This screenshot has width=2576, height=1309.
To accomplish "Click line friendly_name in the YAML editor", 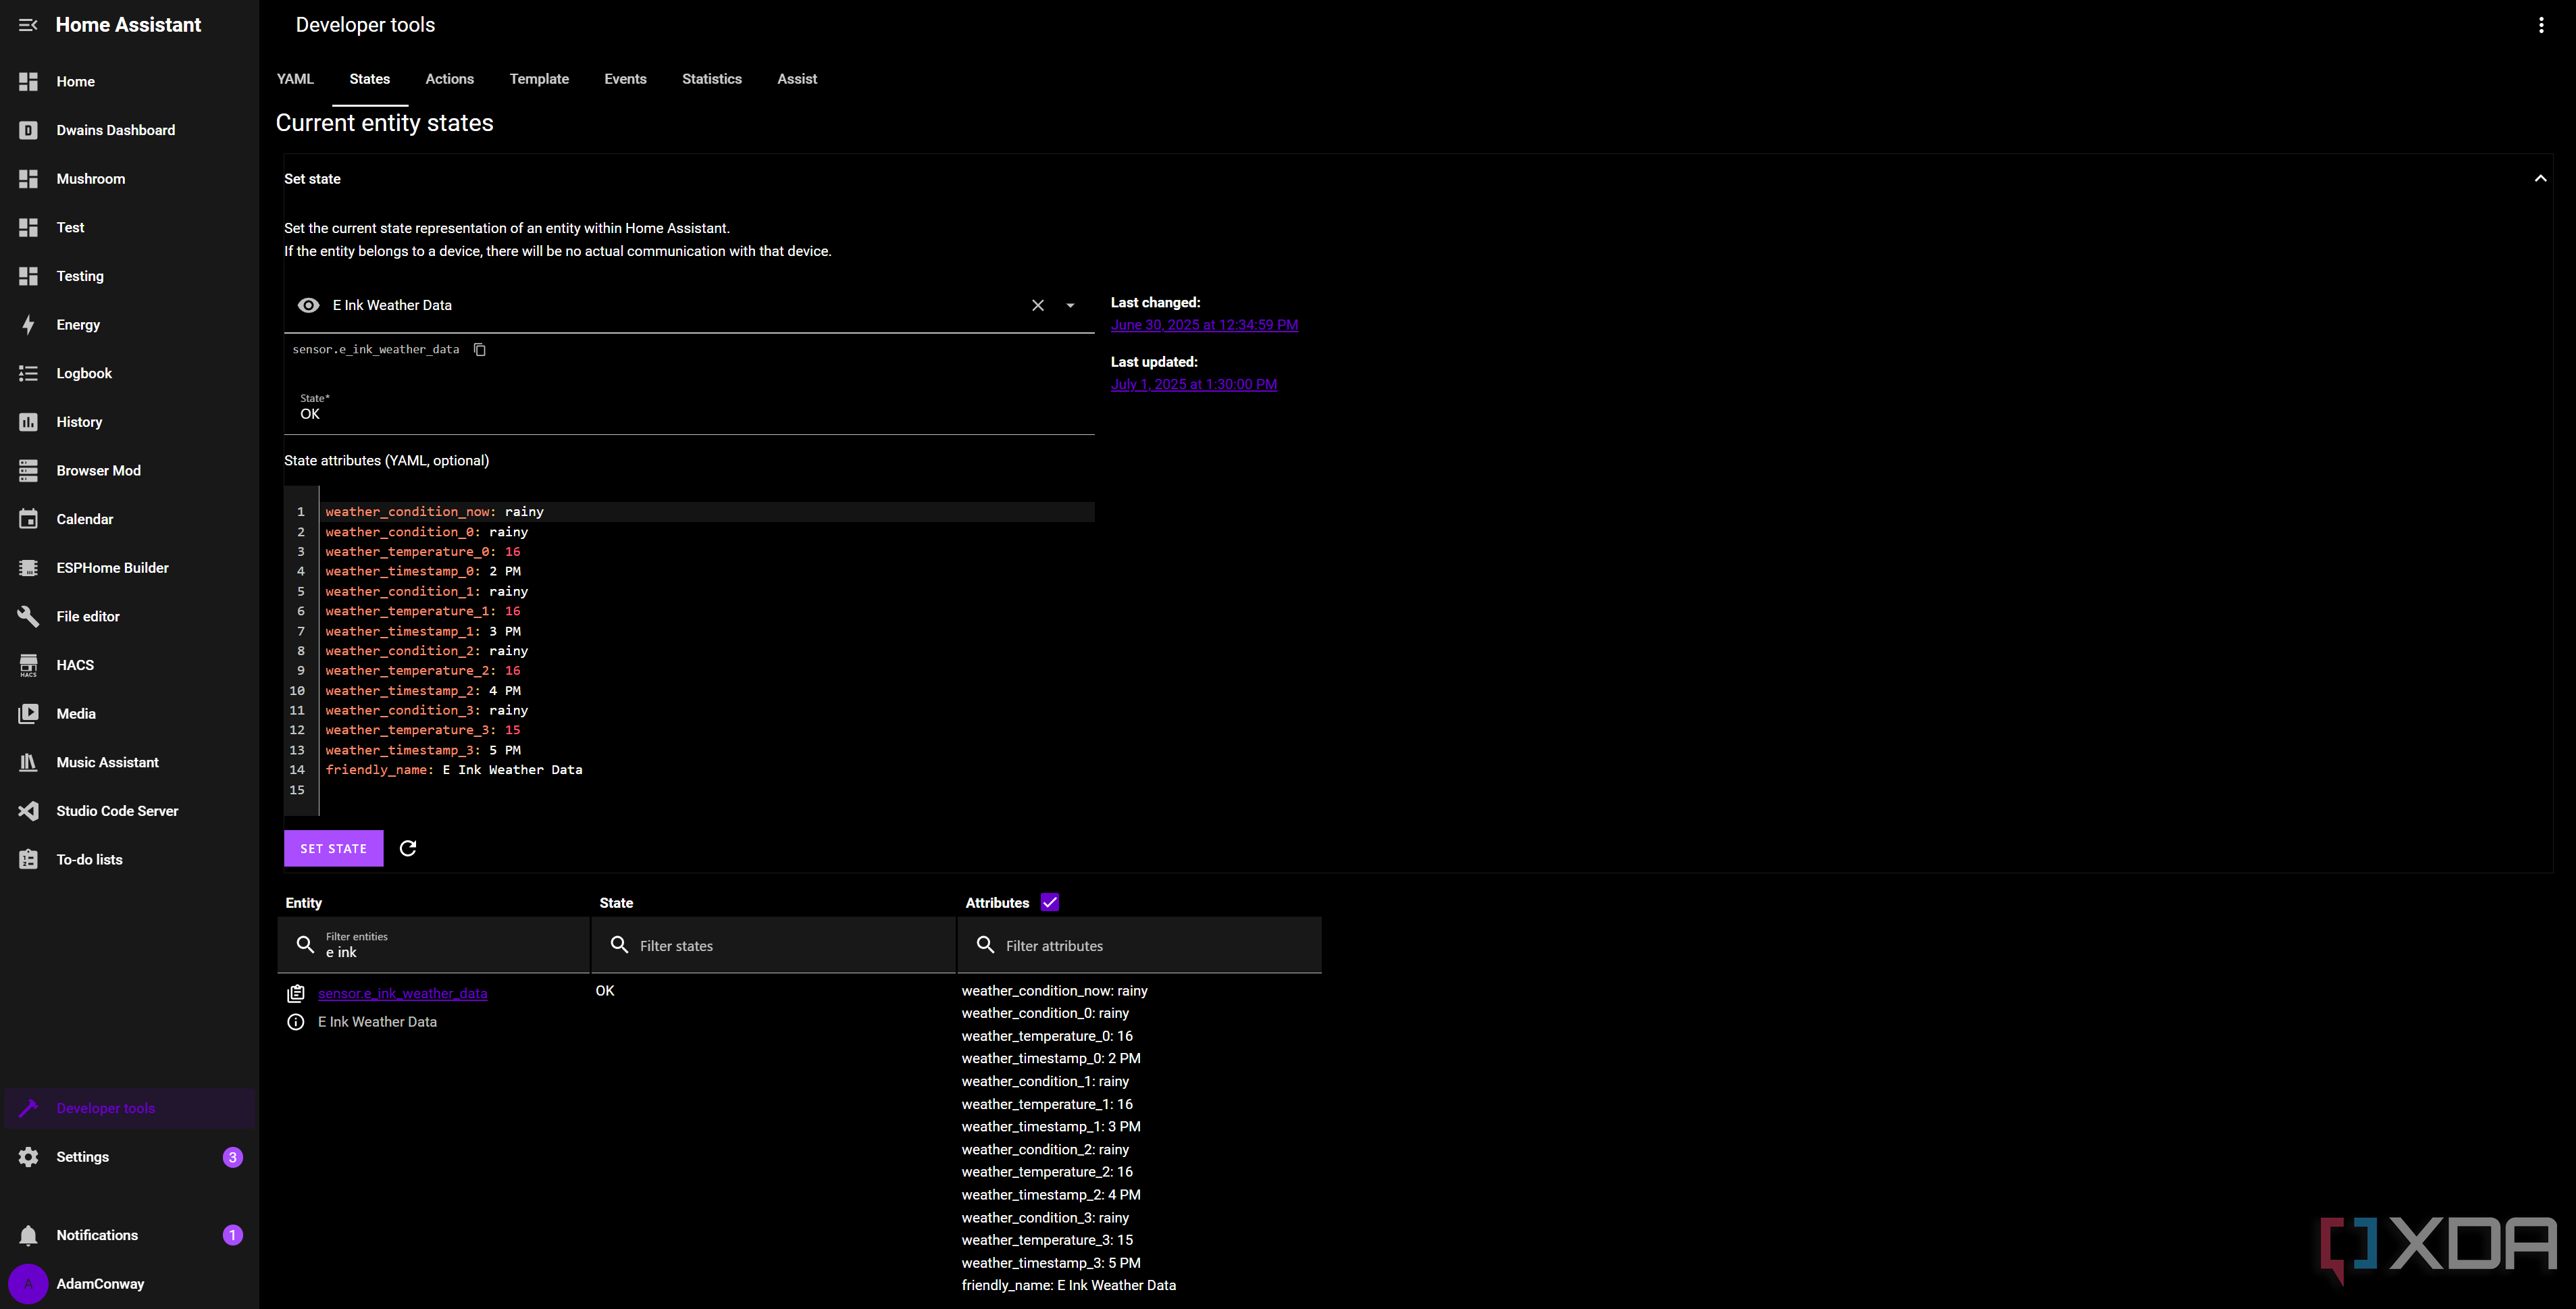I will (454, 770).
